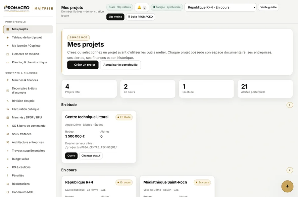298x197 pixels.
Task: Click the Mes projets sidebar icon
Action: point(8,29)
